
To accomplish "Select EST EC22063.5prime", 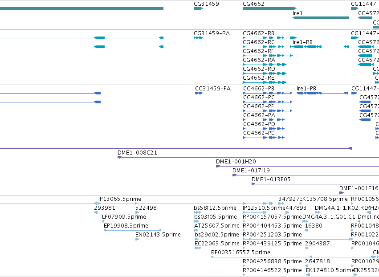I will (x=217, y=244).
